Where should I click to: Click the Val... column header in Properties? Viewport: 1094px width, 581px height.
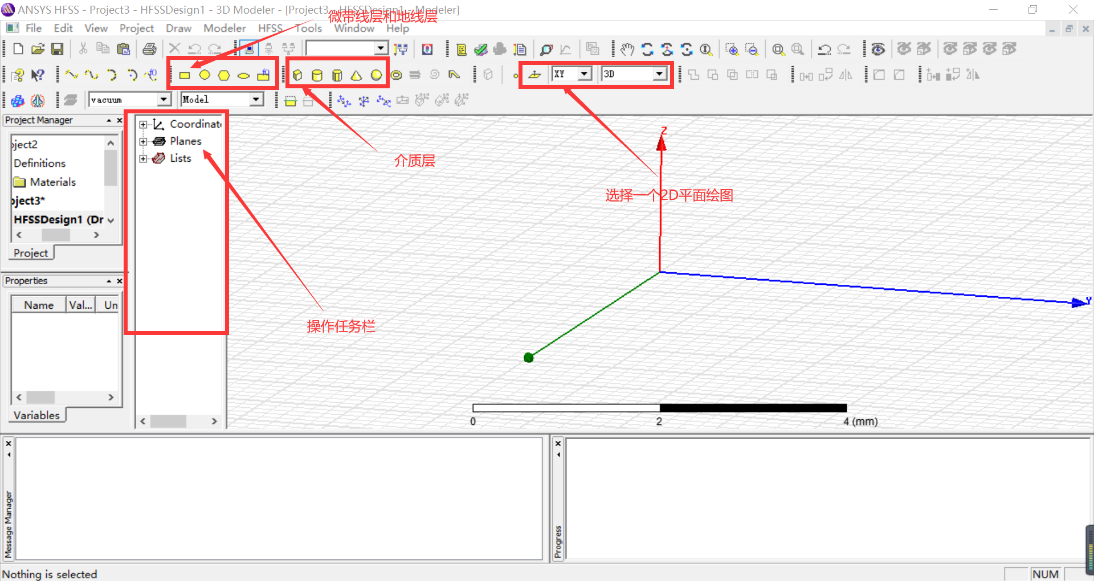(x=80, y=305)
